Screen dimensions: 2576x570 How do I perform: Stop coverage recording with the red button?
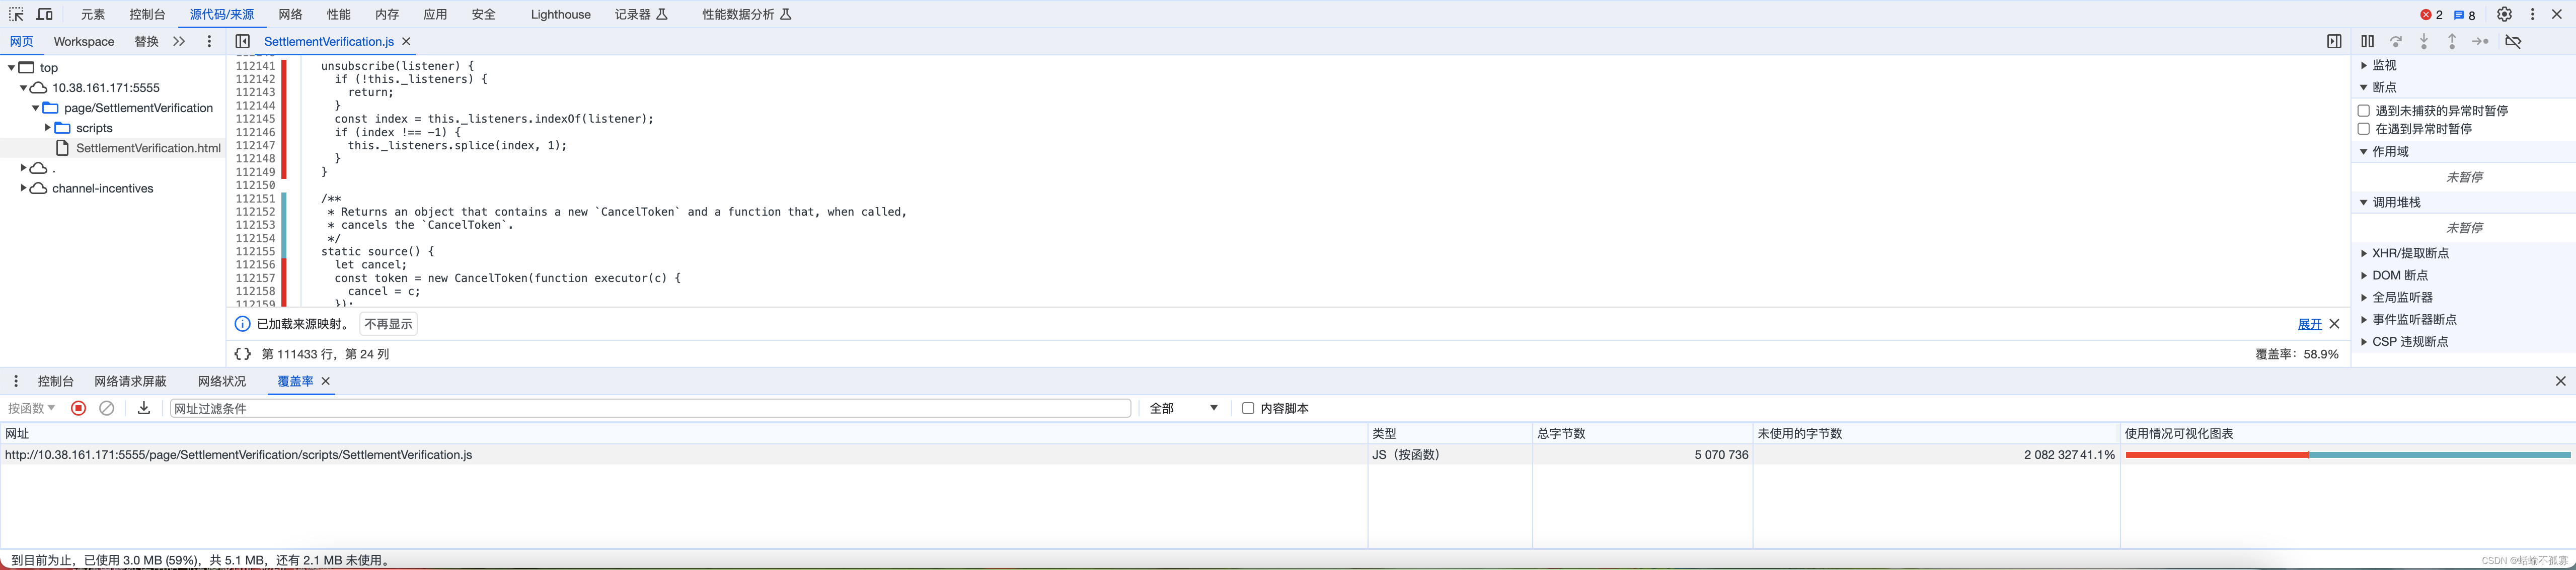click(78, 408)
